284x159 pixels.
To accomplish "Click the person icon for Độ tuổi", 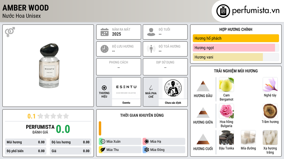I will pos(151,32).
